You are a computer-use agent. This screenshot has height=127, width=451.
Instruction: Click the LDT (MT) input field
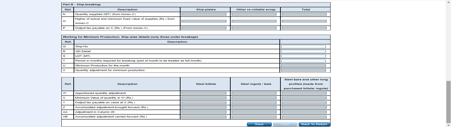point(303,56)
